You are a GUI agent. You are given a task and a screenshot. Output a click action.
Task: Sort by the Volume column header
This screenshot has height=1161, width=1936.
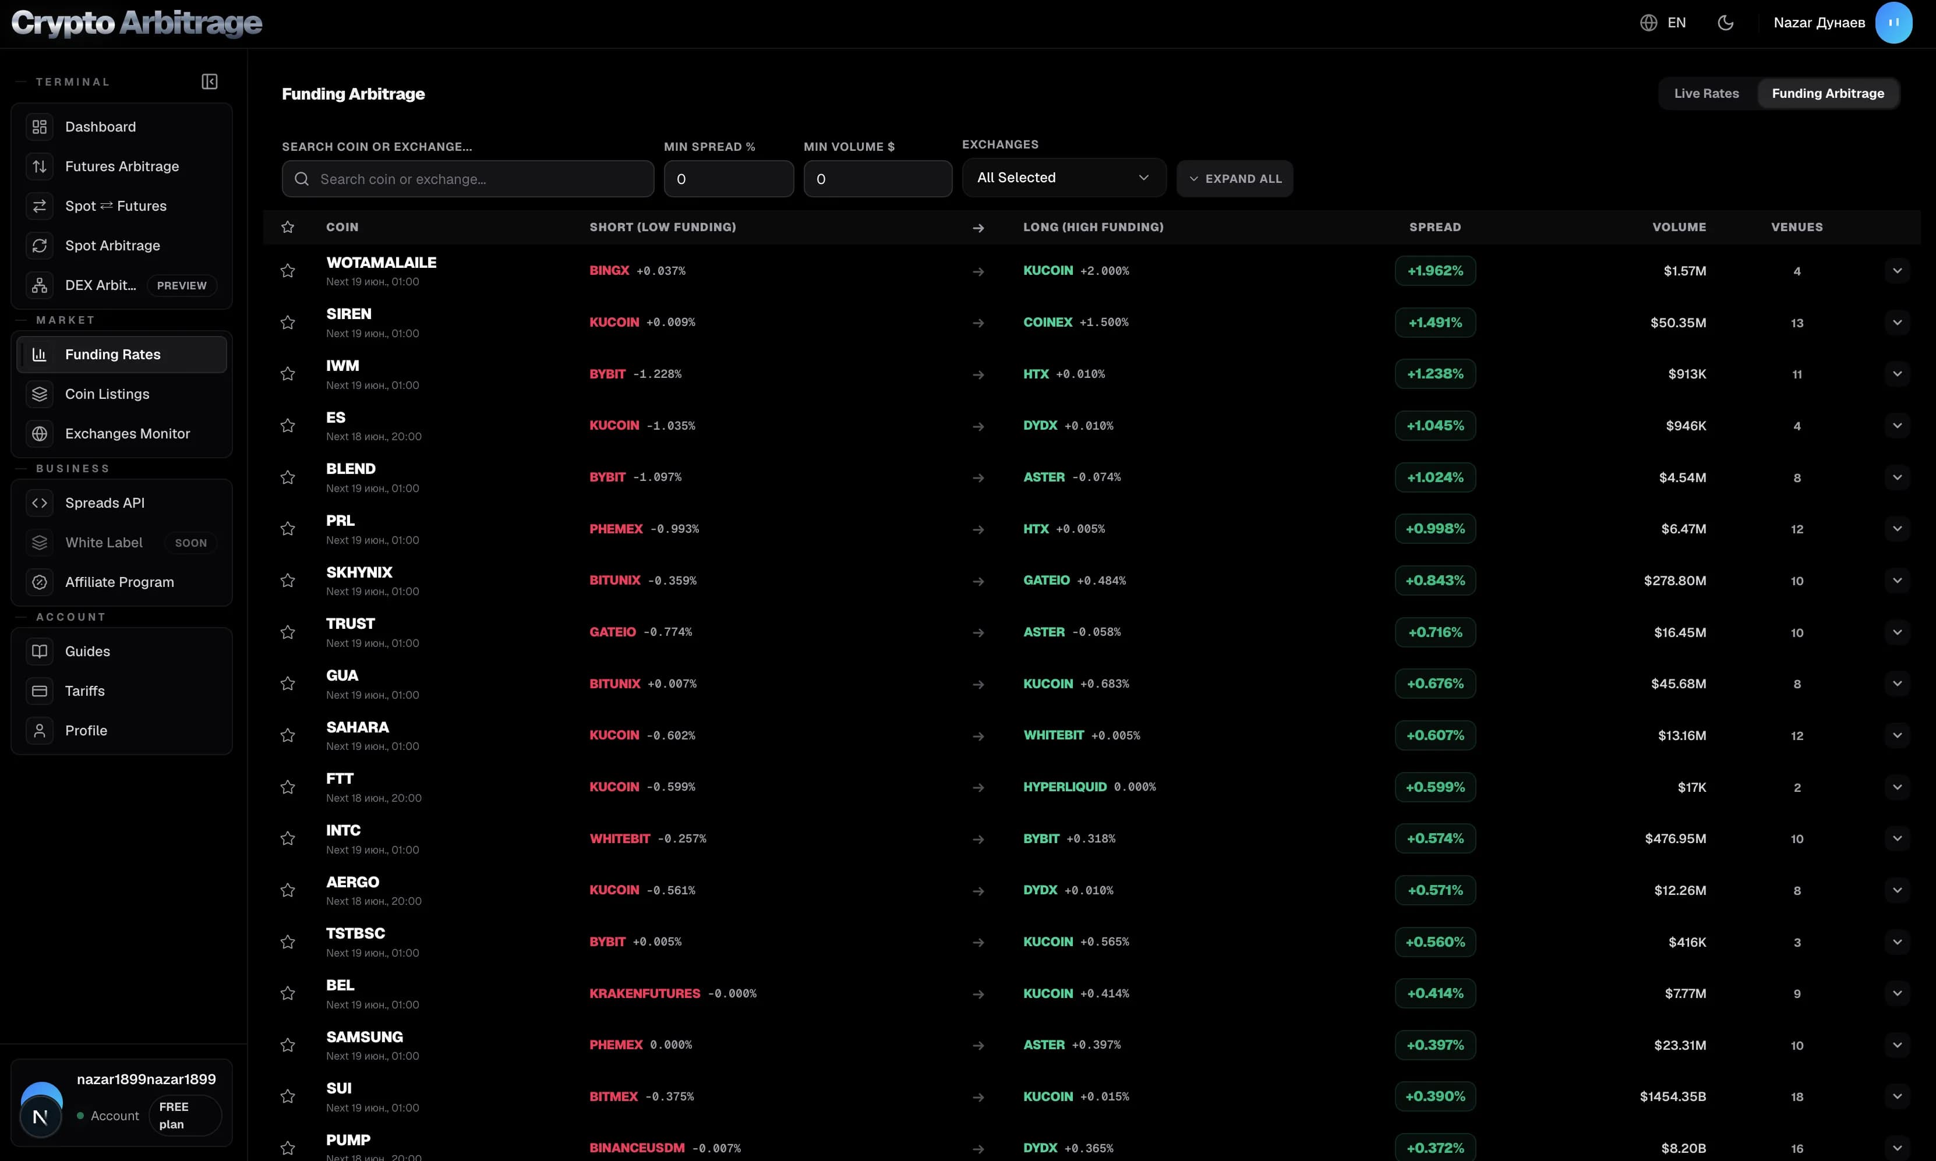[1679, 227]
